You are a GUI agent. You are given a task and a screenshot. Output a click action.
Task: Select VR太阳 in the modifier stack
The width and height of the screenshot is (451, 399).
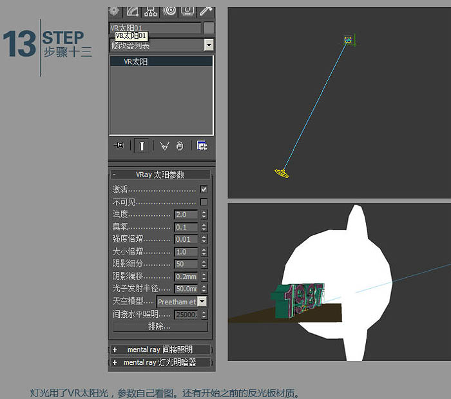coord(161,62)
